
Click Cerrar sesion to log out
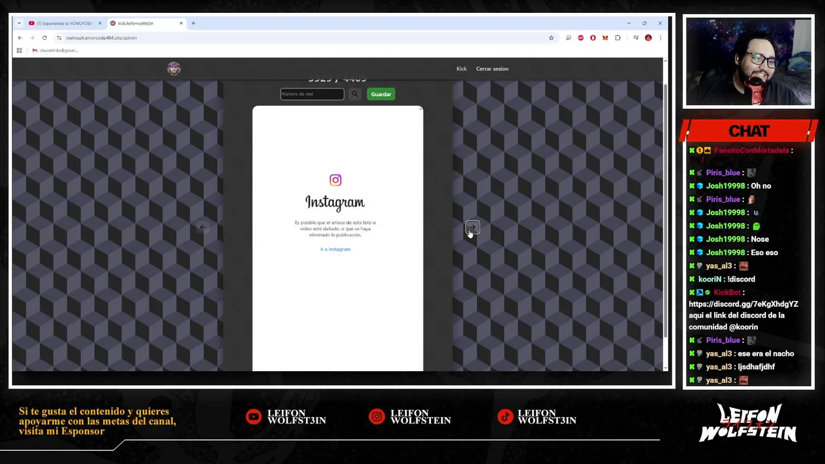click(492, 69)
